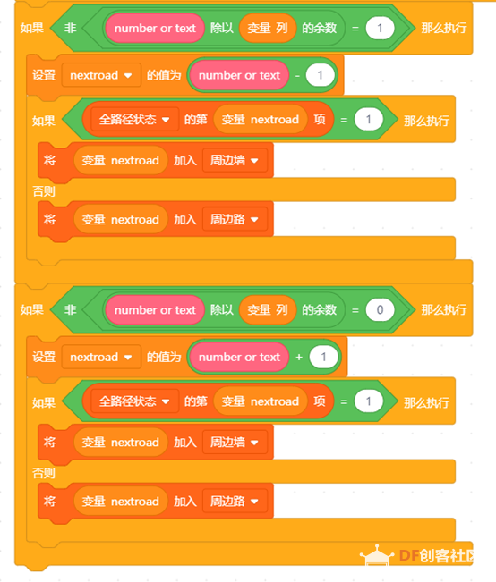Click the plus 1 operand field
The image size is (496, 582).
tap(323, 357)
